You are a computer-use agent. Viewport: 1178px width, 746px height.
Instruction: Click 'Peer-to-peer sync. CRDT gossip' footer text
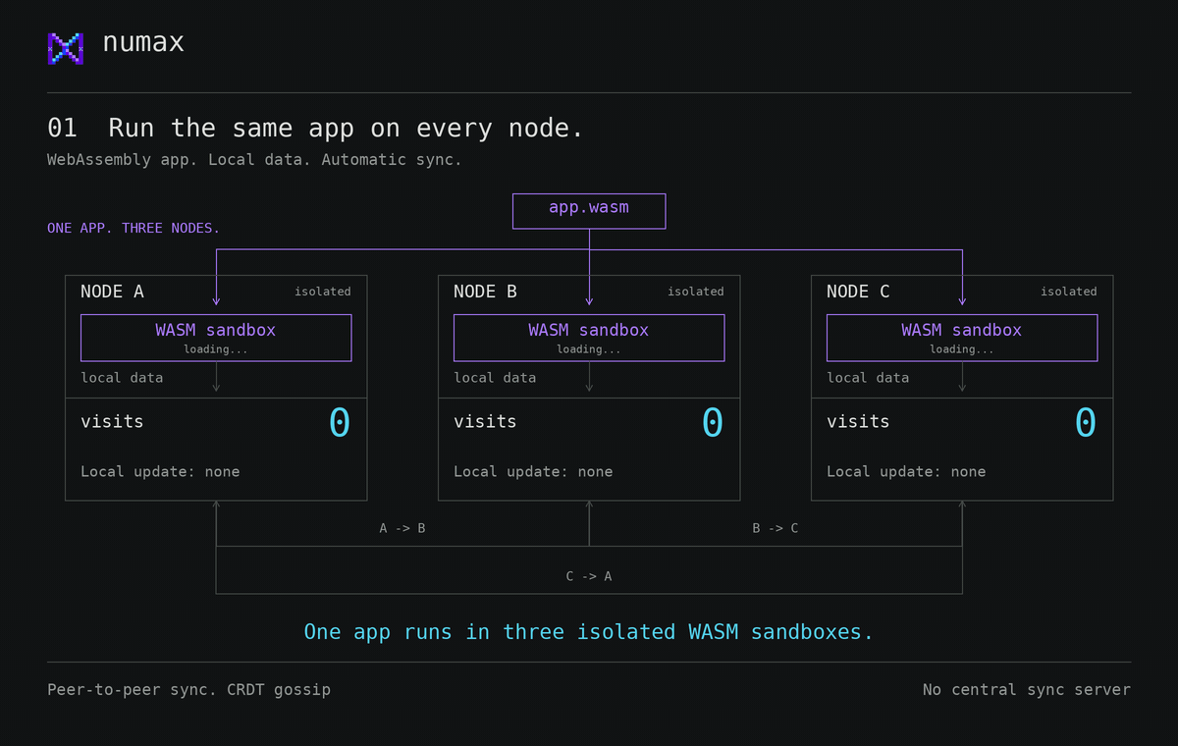pyautogui.click(x=189, y=690)
